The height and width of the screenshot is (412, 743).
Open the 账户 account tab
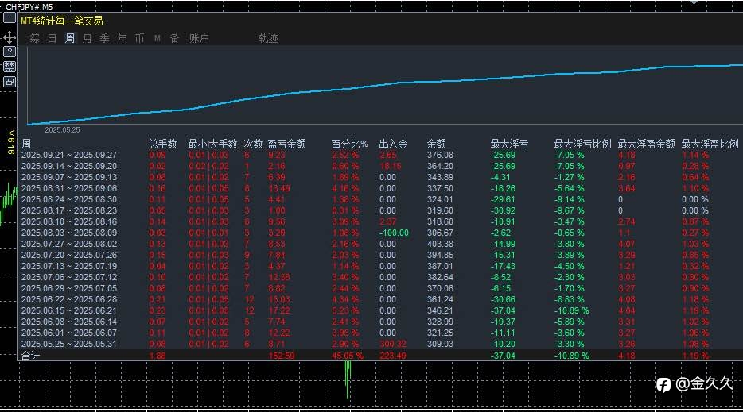tap(199, 38)
